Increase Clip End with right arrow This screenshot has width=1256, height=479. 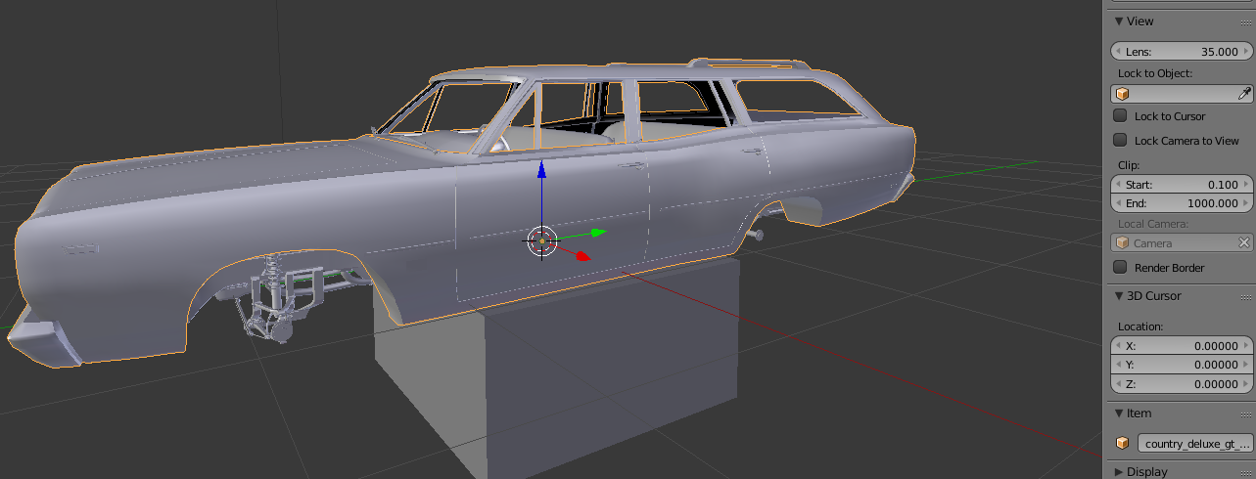pos(1246,203)
